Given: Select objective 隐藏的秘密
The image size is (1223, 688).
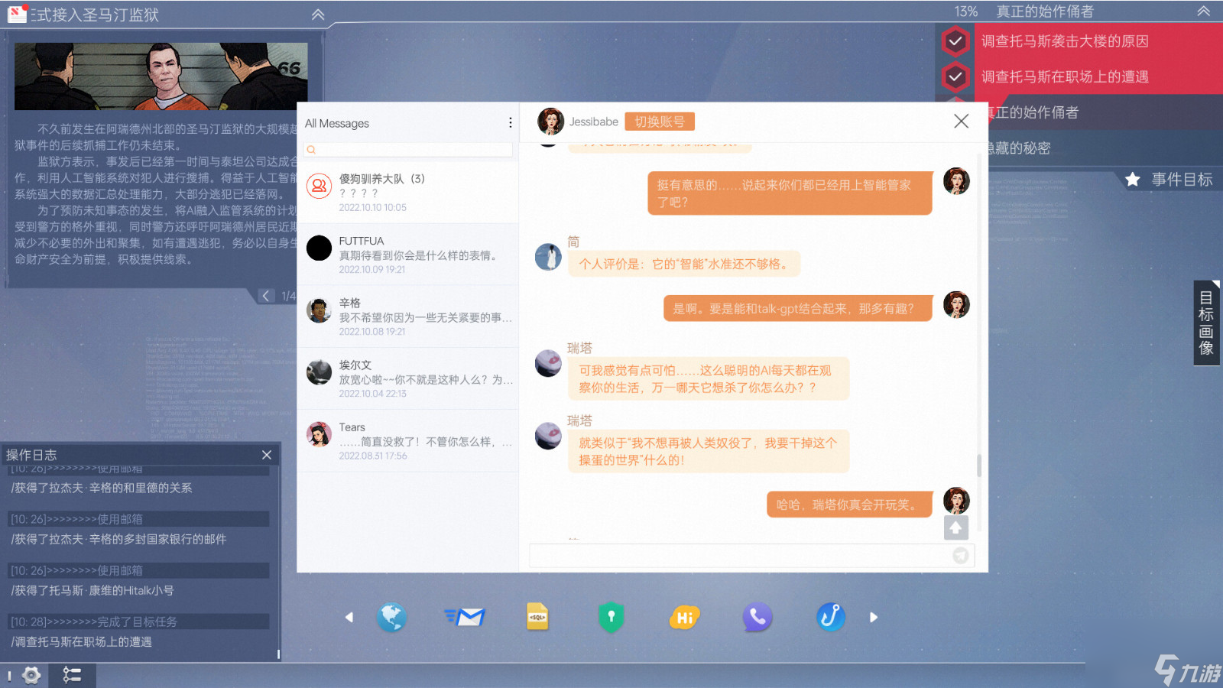Looking at the screenshot, I should point(1020,148).
